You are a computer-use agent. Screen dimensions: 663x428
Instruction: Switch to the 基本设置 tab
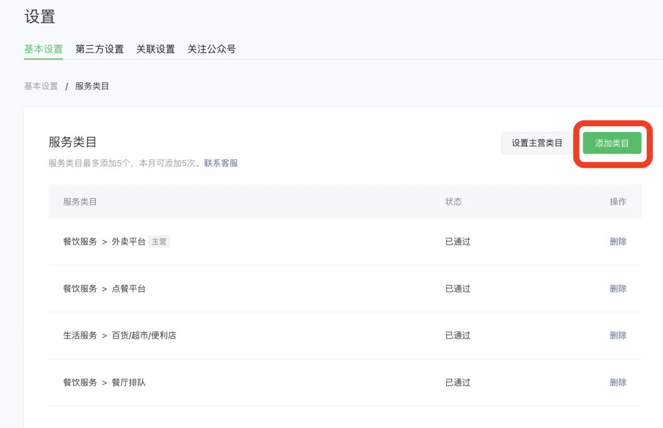click(43, 49)
